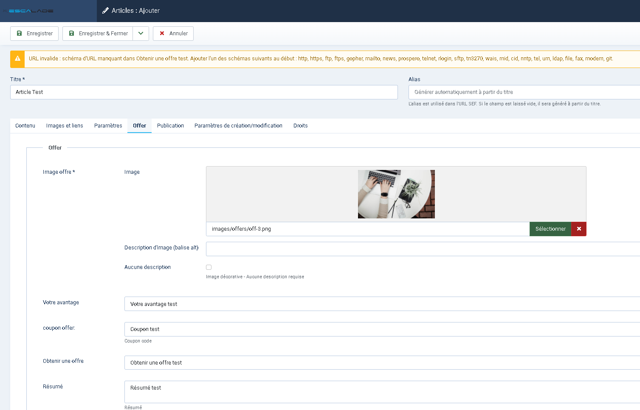Image resolution: width=640 pixels, height=410 pixels.
Task: Click Enregistrer & Fermer button
Action: point(98,34)
